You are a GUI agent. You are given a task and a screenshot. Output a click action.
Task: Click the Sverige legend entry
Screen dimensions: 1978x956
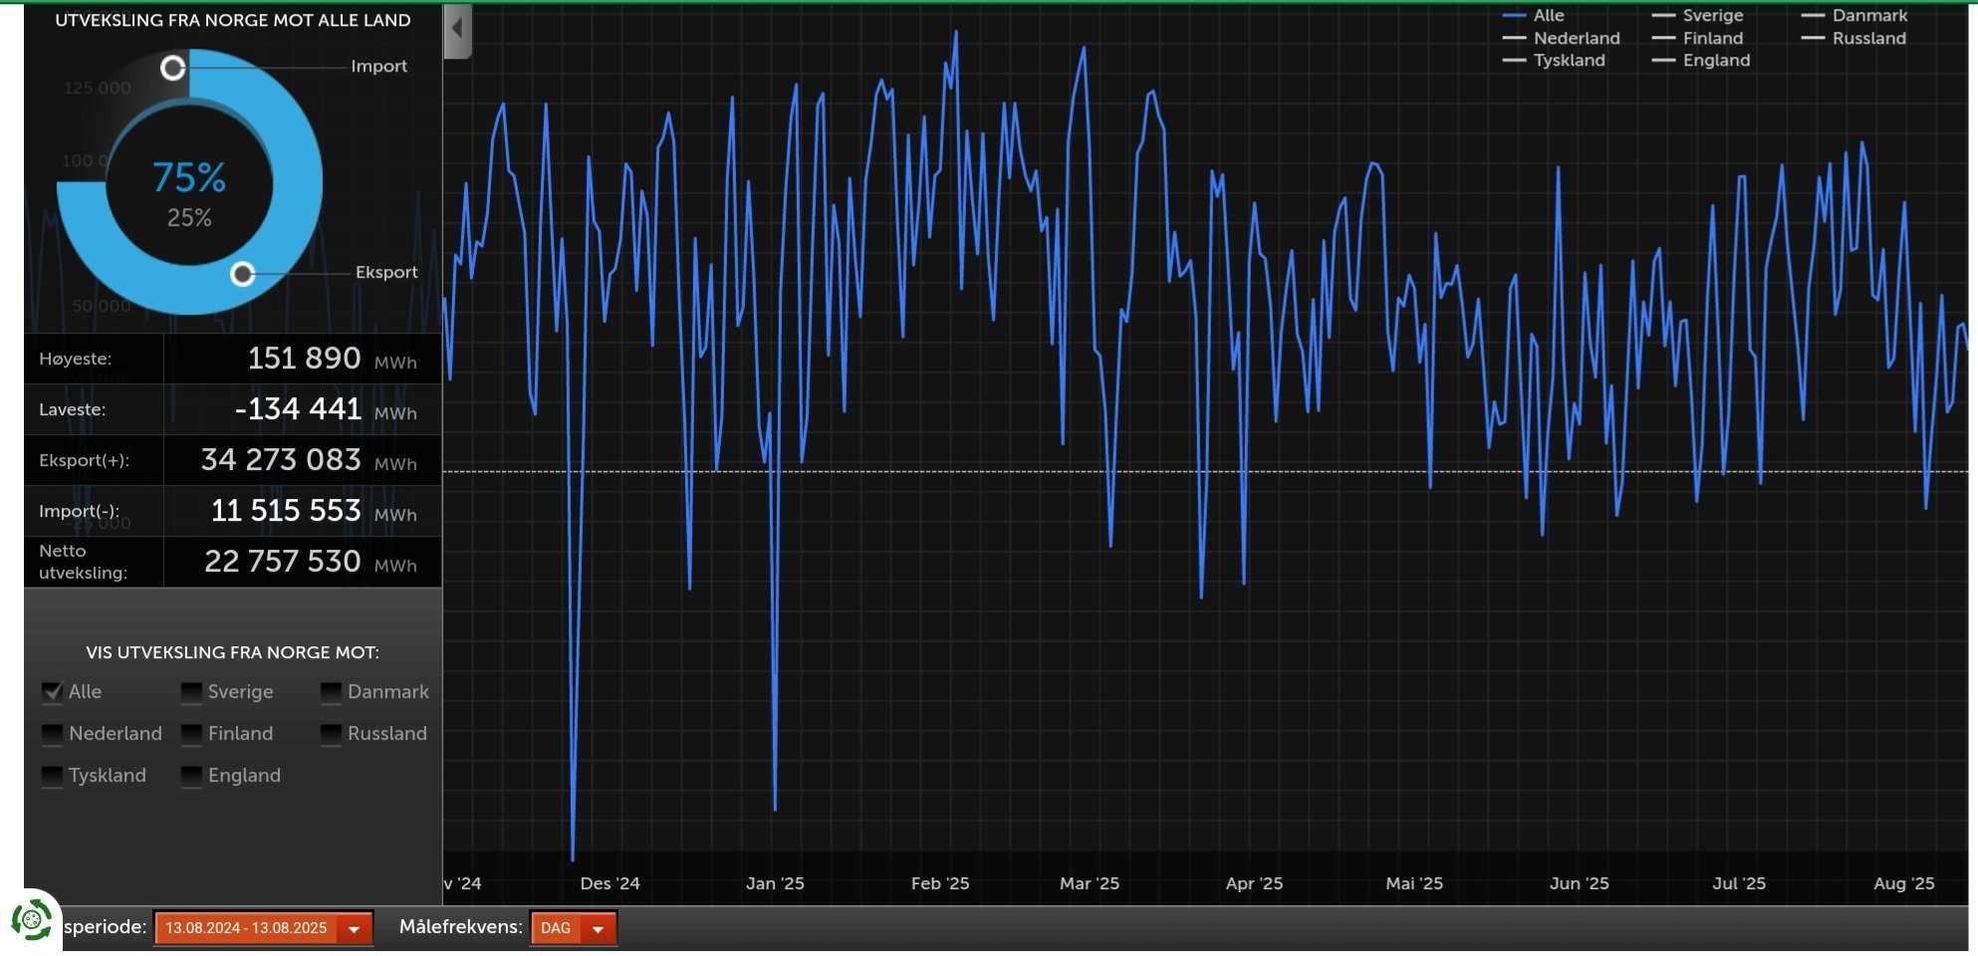1698,16
